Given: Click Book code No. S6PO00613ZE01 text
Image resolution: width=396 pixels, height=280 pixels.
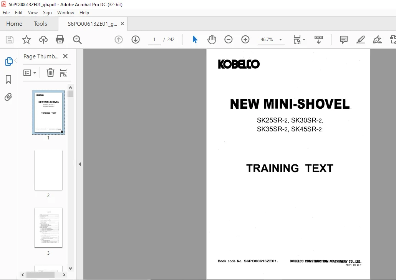Looking at the screenshot, I should (x=248, y=261).
